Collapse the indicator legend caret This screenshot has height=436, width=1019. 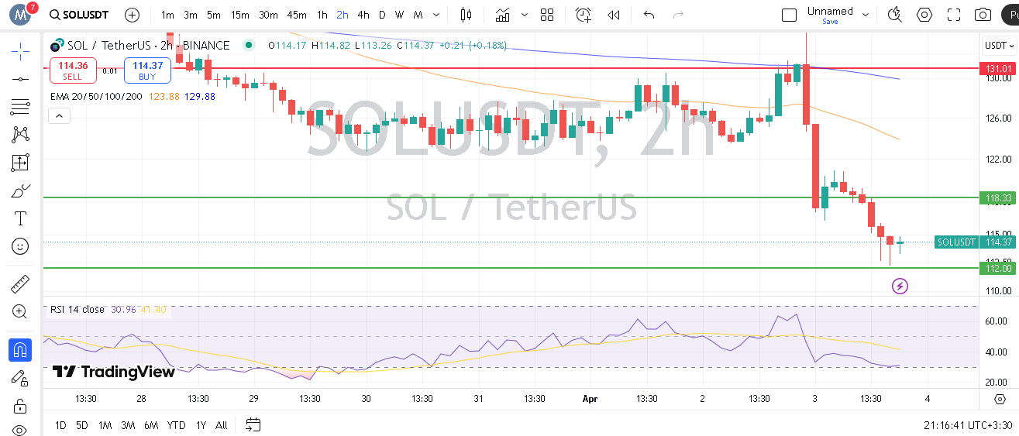(59, 116)
